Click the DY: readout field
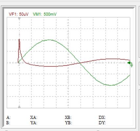The height and width of the screenshot is (131, 140). point(102,123)
